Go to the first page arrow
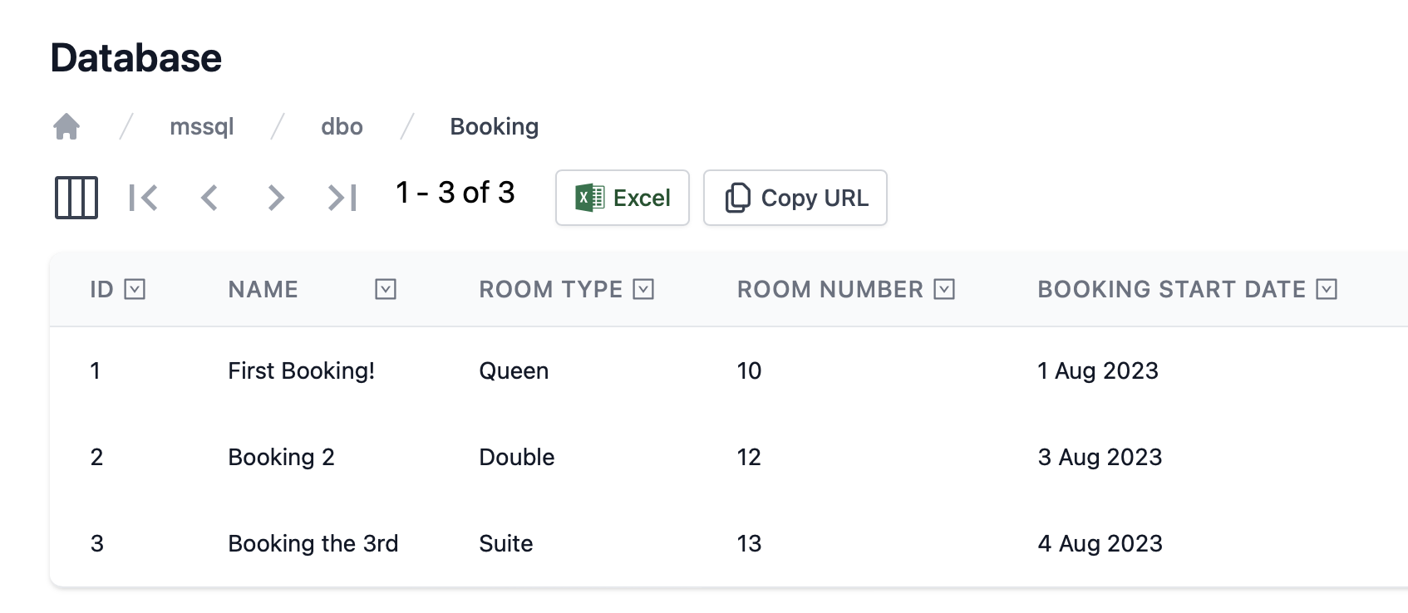The height and width of the screenshot is (613, 1408). (x=143, y=198)
